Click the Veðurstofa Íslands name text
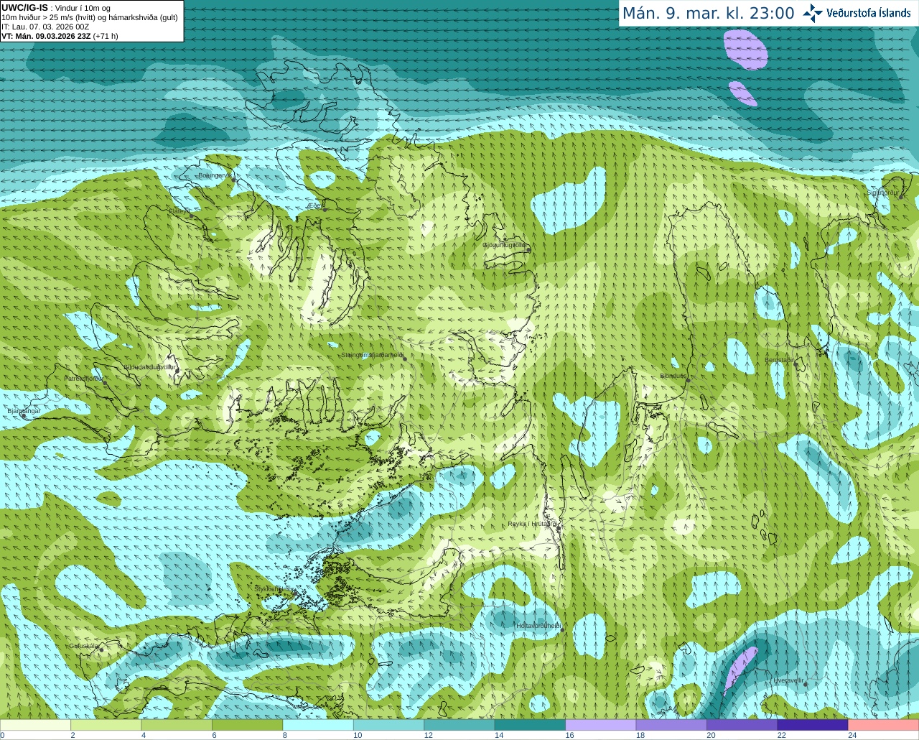 point(869,13)
